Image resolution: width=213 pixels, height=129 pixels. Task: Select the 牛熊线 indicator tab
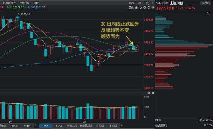point(100,126)
